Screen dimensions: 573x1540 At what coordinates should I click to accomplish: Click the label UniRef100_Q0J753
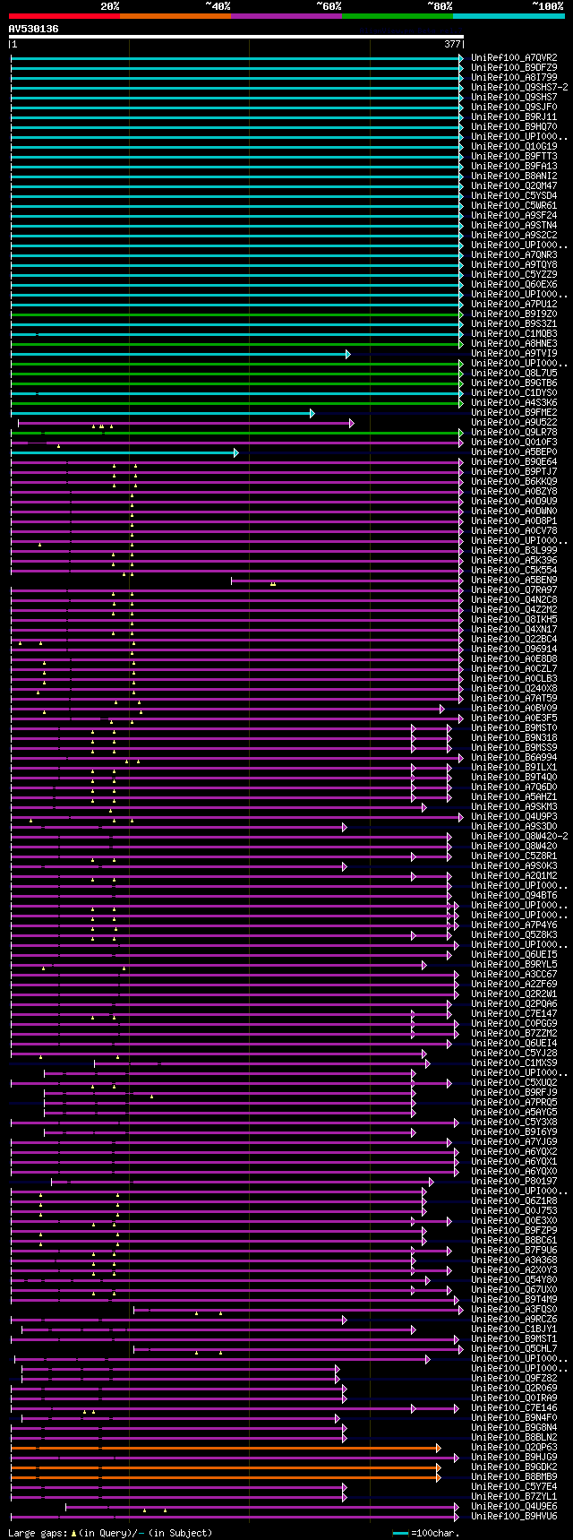click(514, 1210)
